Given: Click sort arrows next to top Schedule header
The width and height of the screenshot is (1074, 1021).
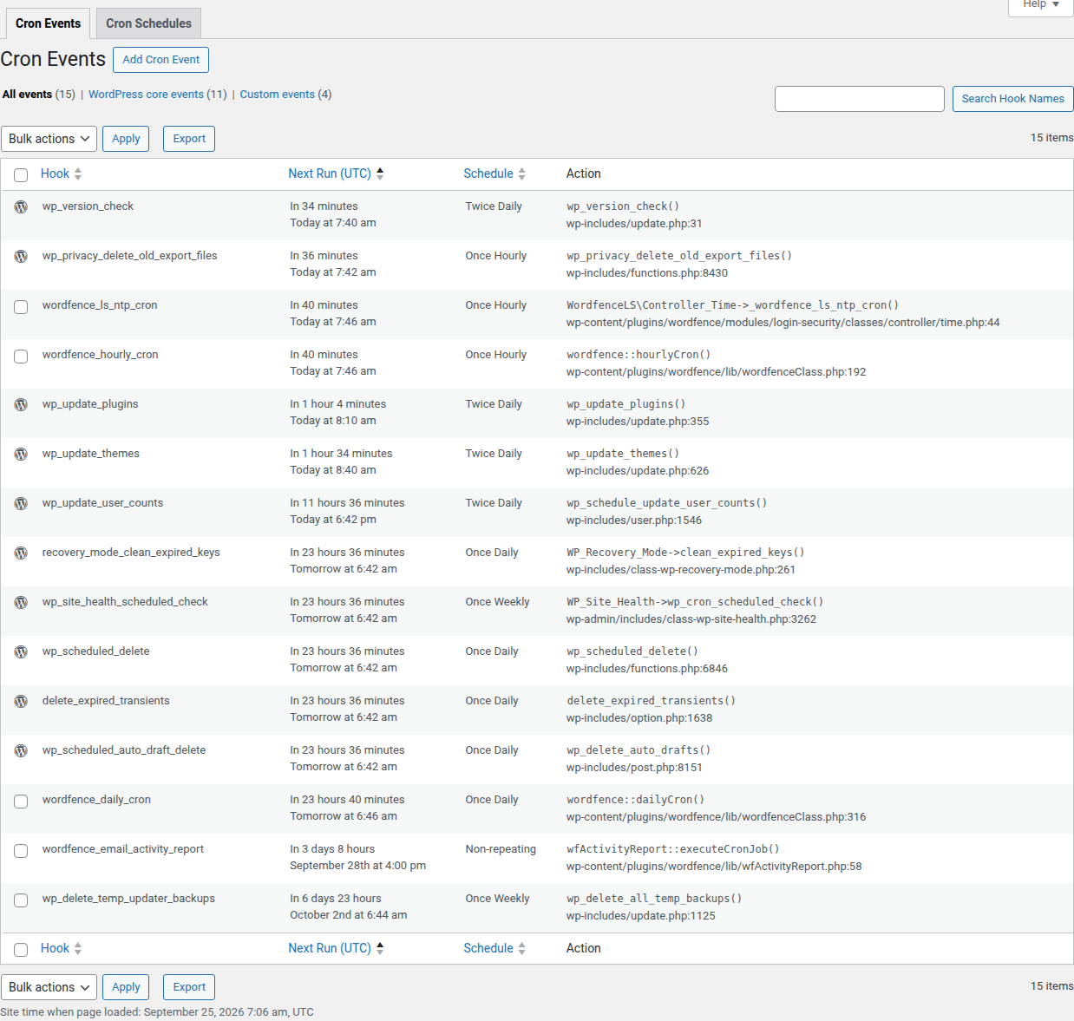Looking at the screenshot, I should click(521, 173).
